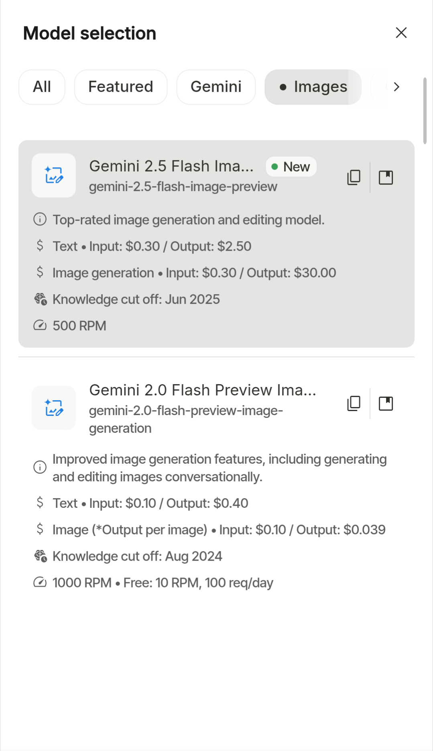
Task: Click 'Text • Input: $0.10 / Output: $0.40'
Action: [150, 503]
